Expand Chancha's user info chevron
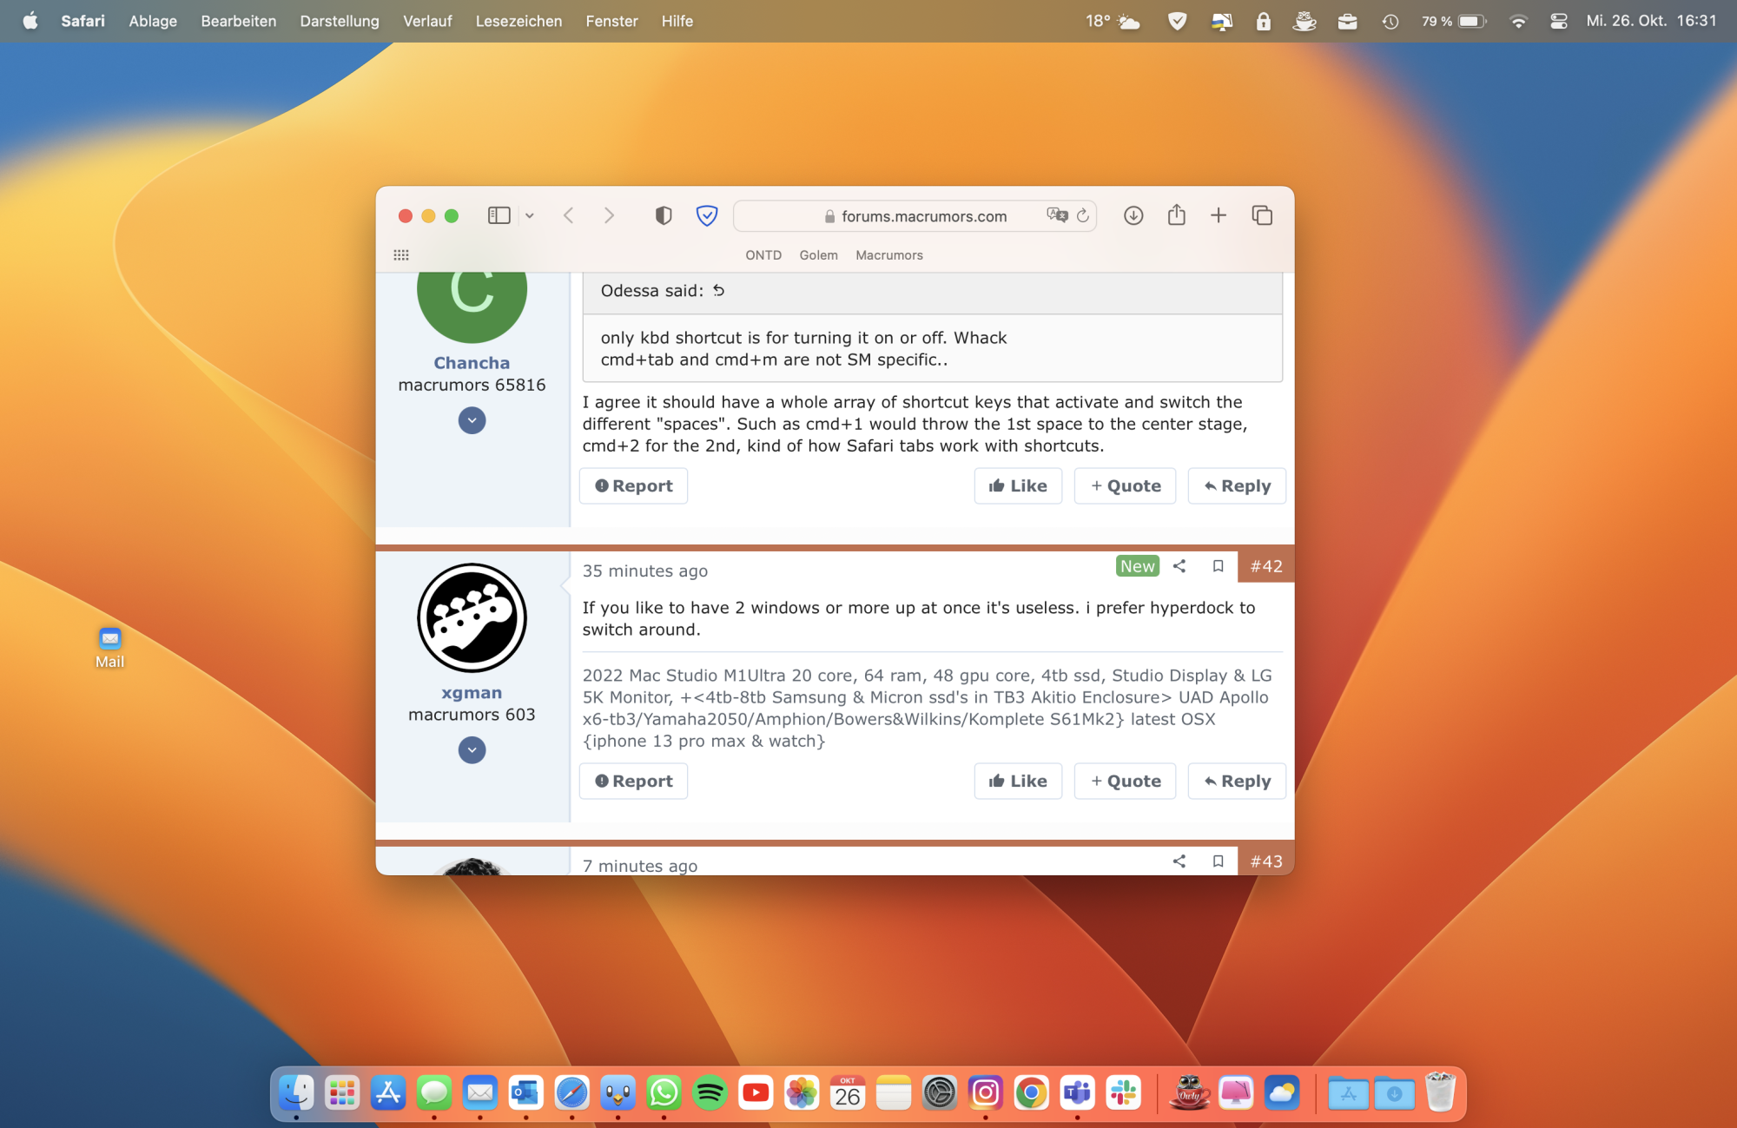 (x=472, y=420)
